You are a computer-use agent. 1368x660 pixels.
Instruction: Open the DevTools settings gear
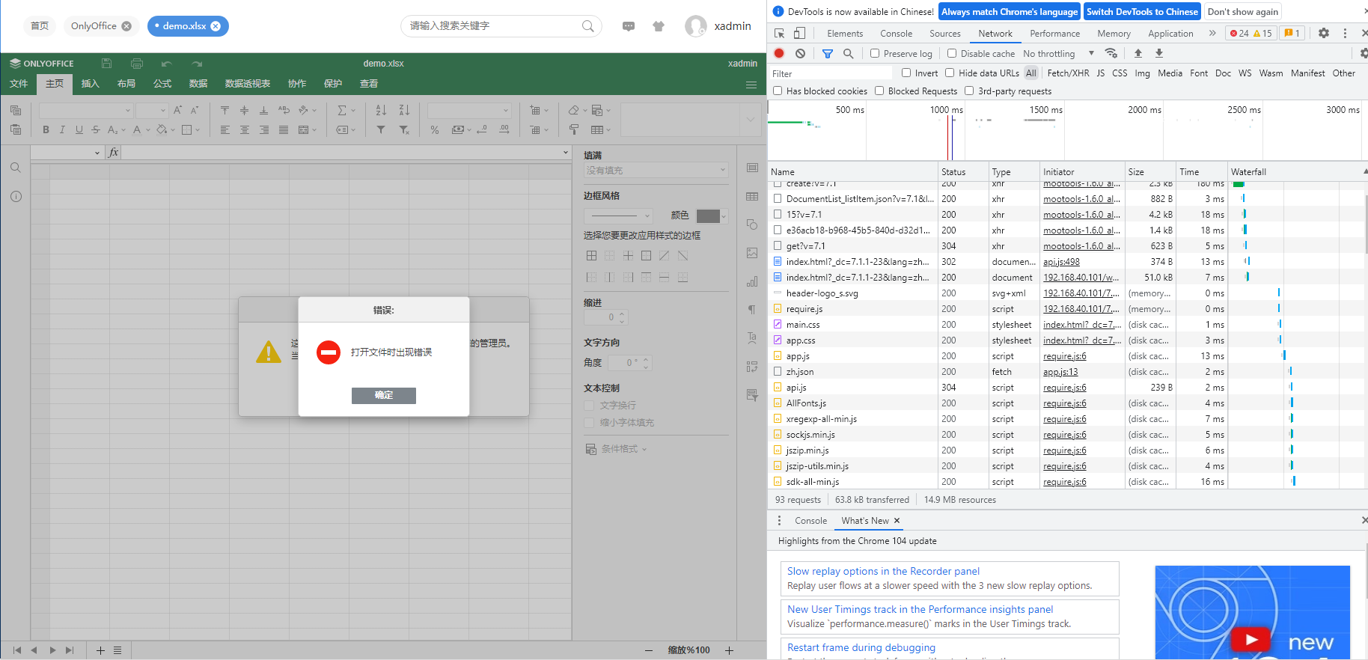[1323, 33]
